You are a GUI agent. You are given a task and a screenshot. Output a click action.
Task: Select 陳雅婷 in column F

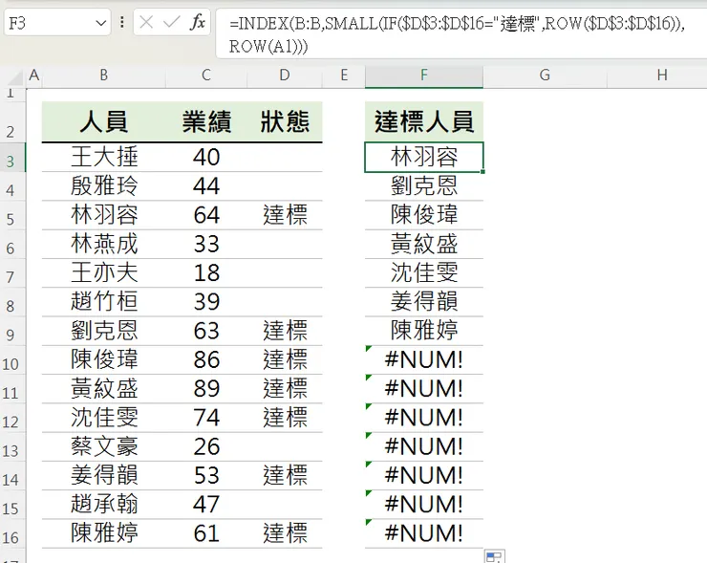click(424, 330)
